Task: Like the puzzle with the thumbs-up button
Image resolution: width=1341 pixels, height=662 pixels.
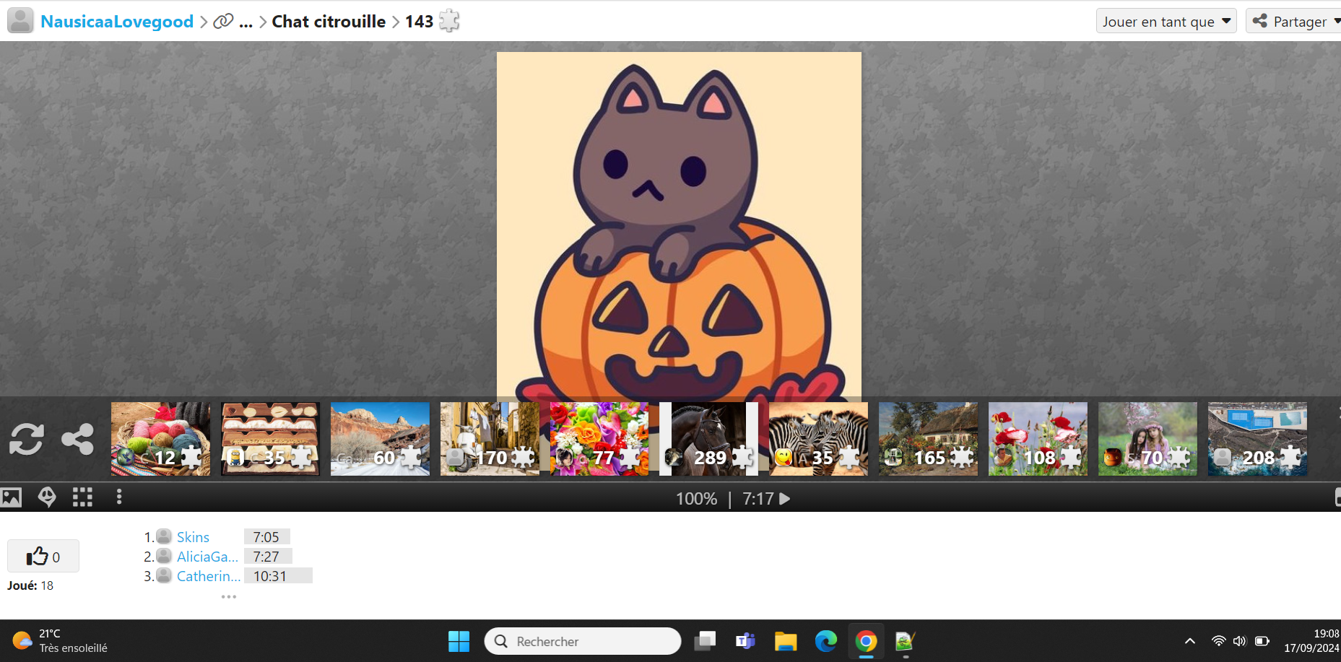Action: pyautogui.click(x=43, y=557)
